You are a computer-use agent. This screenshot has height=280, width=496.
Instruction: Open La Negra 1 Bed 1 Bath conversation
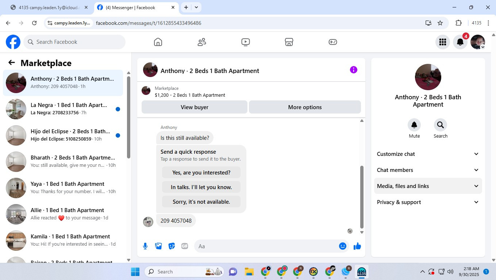point(63,109)
